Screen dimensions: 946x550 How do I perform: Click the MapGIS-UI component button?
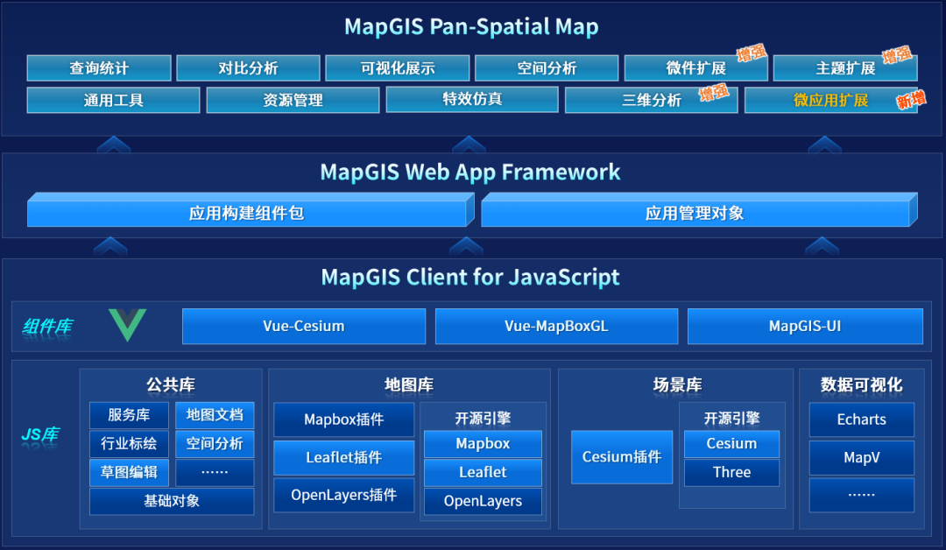805,325
